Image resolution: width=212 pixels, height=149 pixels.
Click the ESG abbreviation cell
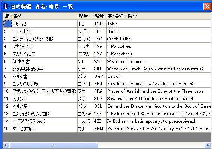(100, 39)
